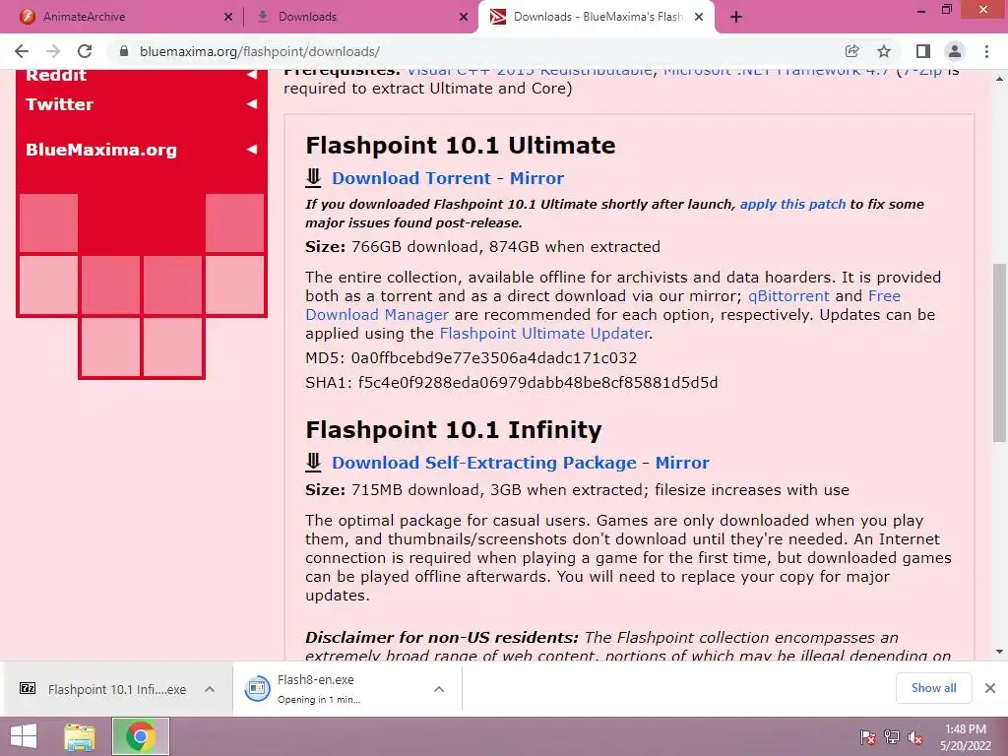This screenshot has width=1008, height=756.
Task: Open the Windows Start menu
Action: pos(24,736)
